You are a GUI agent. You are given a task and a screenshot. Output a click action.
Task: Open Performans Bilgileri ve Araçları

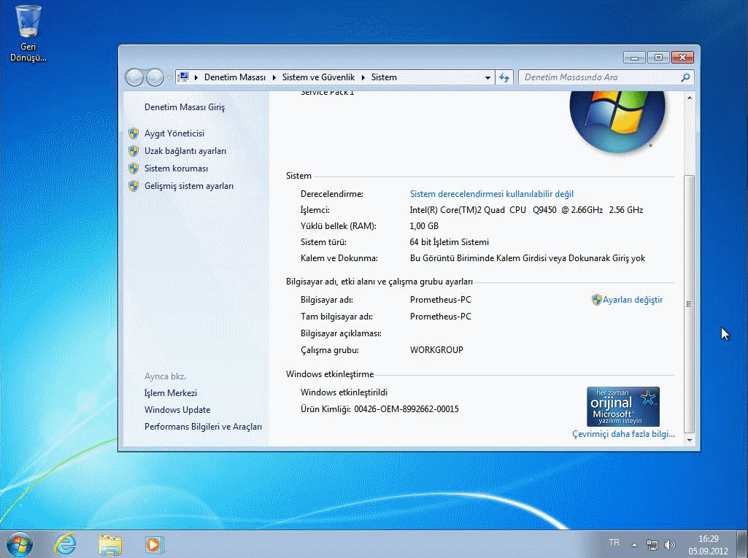click(203, 427)
